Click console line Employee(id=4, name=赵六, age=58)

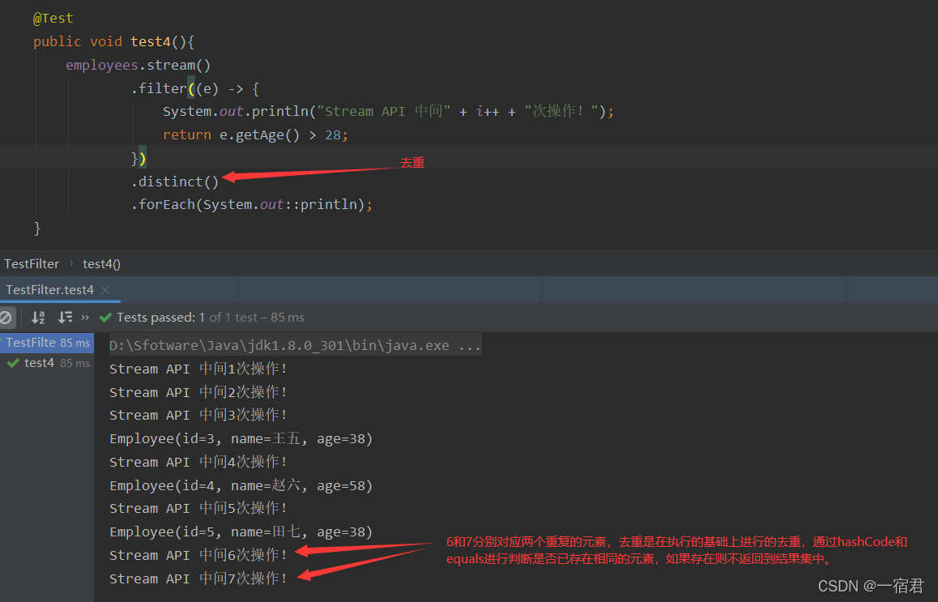coord(241,486)
